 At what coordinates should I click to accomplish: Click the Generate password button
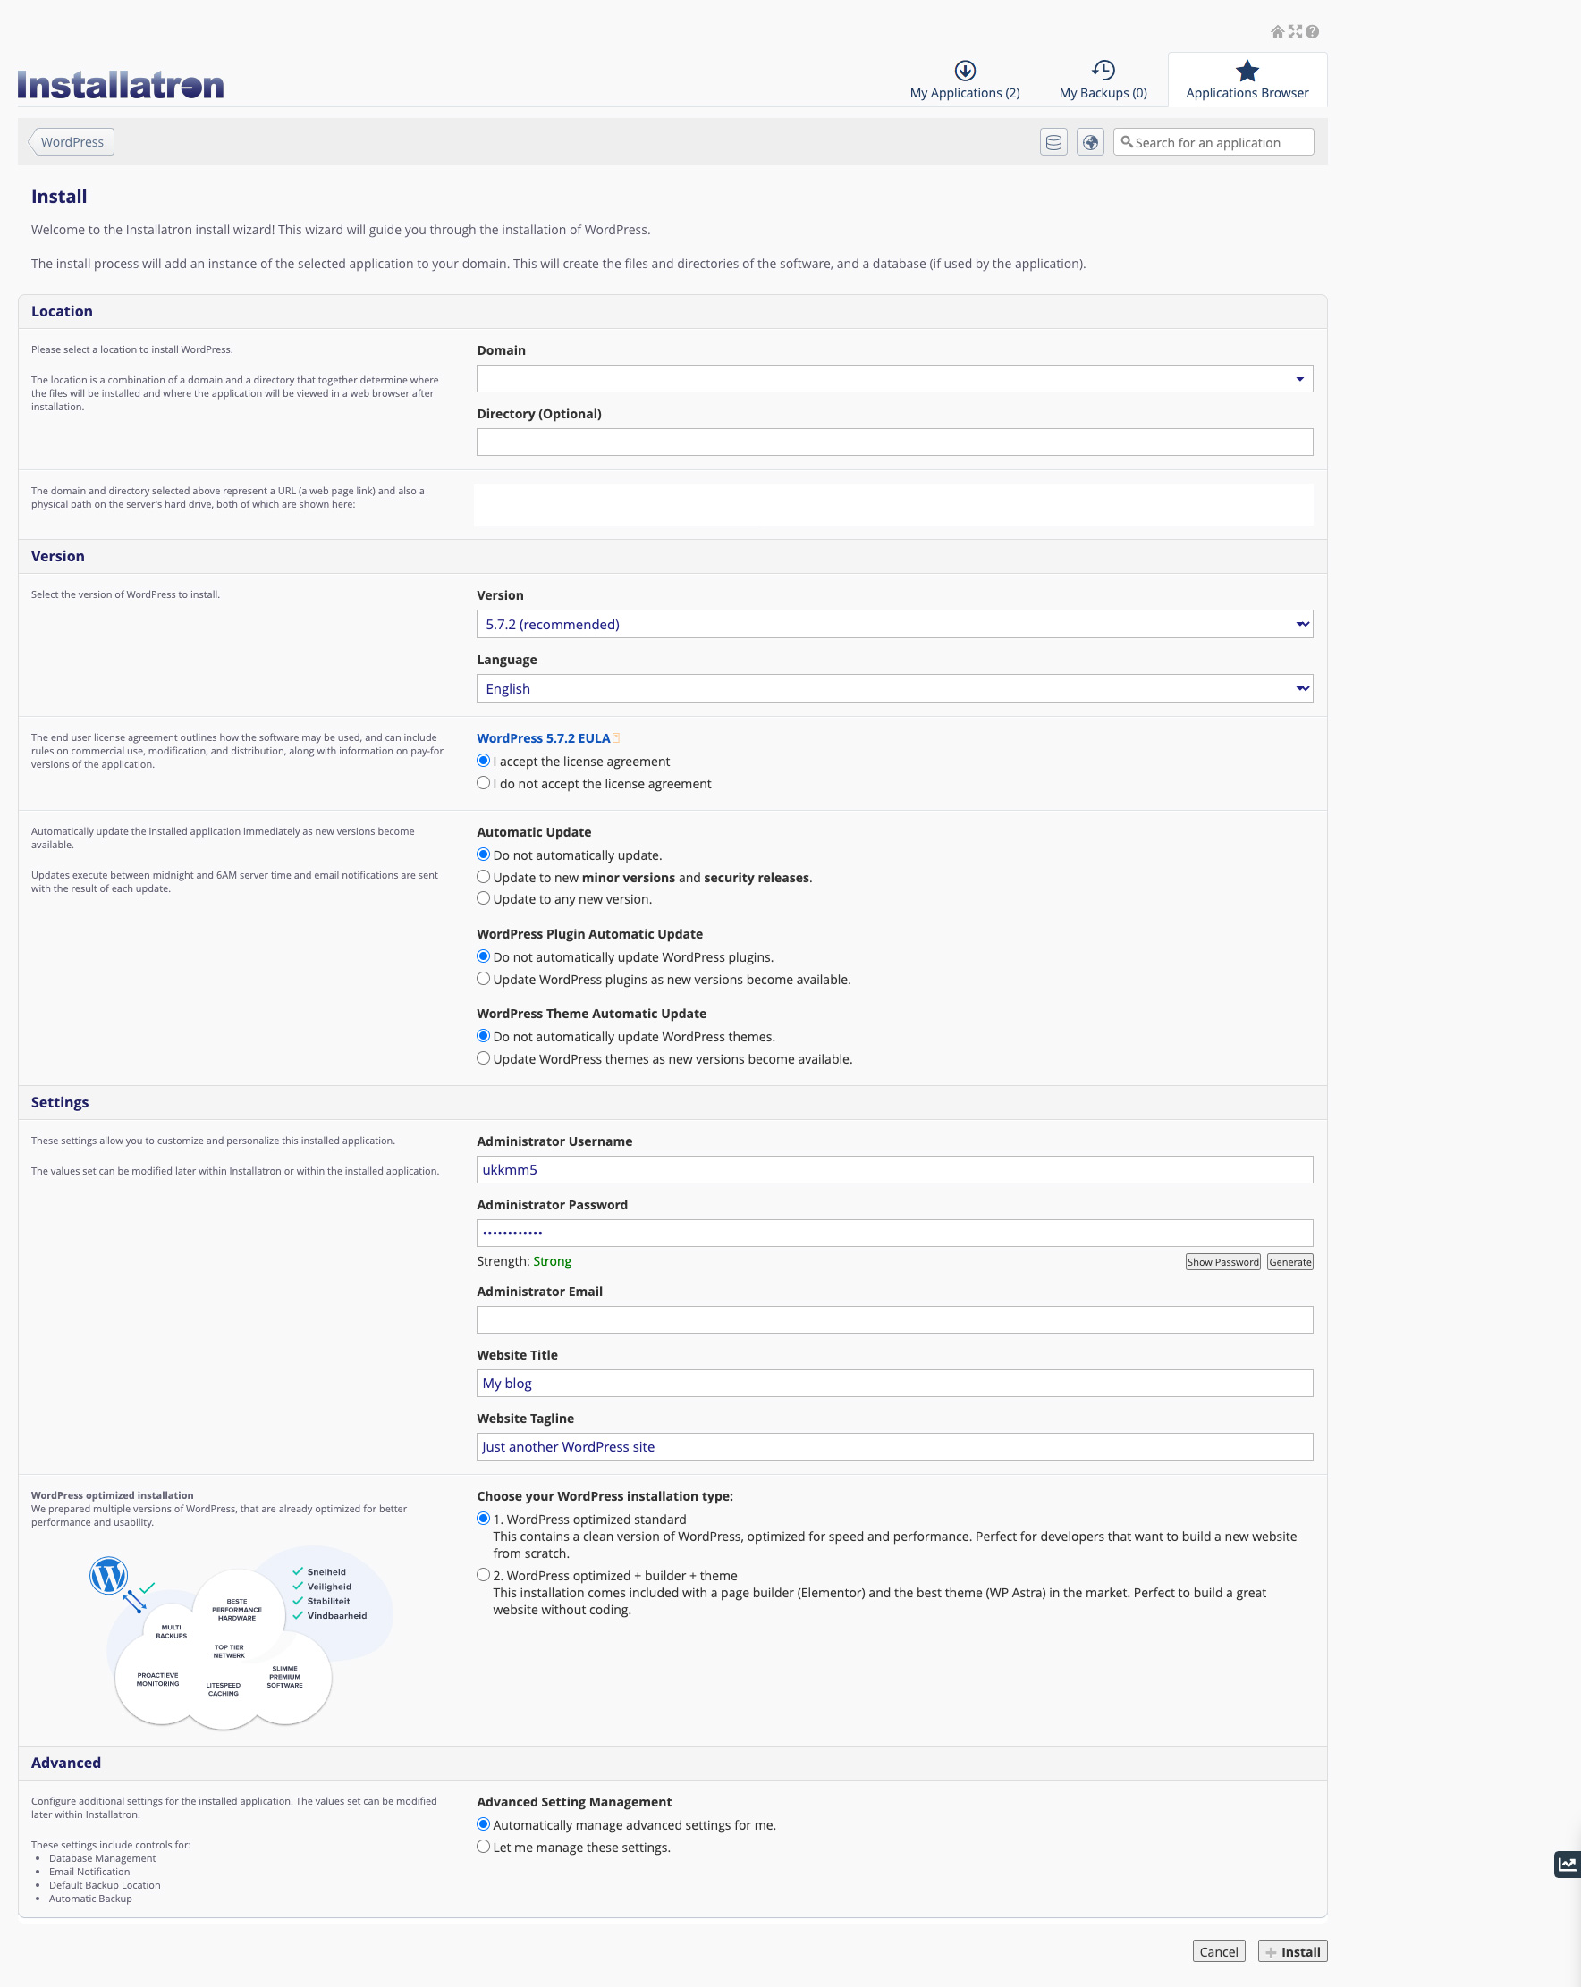coord(1289,1262)
